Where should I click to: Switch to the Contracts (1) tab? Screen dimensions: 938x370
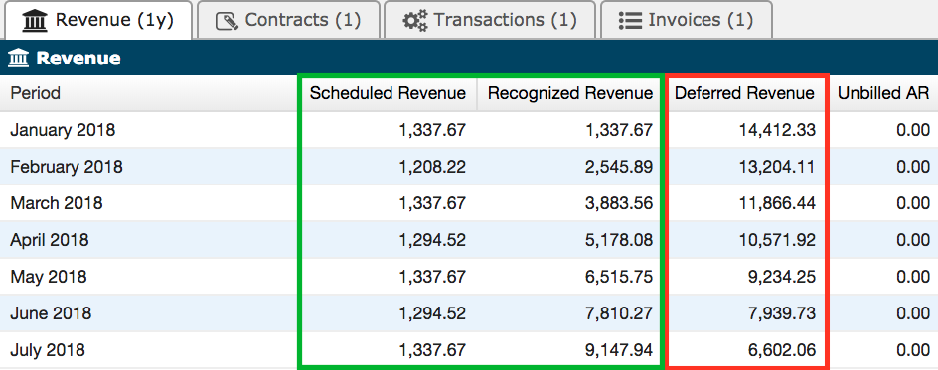pos(288,20)
